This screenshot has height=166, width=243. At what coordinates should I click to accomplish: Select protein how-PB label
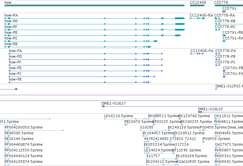15,79
